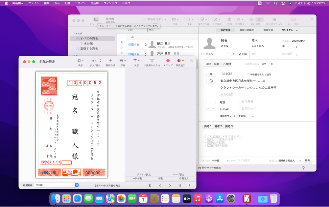The image size is (329, 207).
Task: Click the 並べ替え sort icon
Action: [240, 19]
